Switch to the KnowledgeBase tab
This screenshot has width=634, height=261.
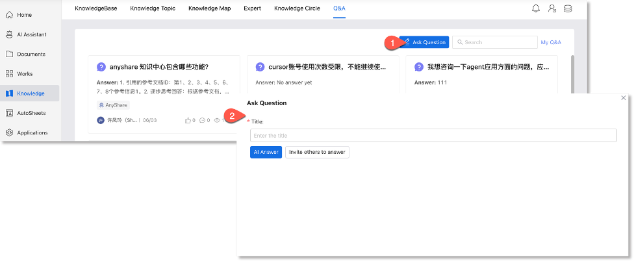[96, 8]
